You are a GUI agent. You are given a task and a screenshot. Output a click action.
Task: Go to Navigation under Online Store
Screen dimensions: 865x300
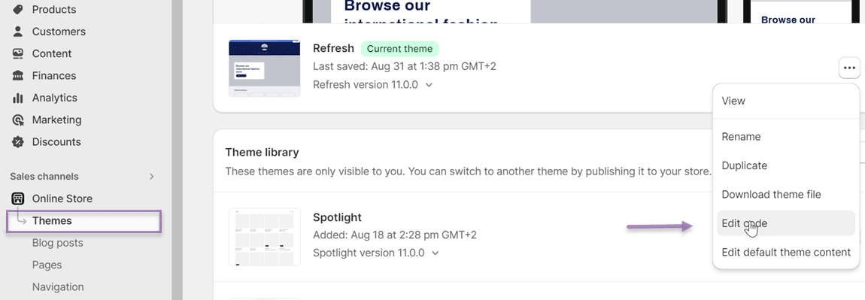(x=58, y=286)
